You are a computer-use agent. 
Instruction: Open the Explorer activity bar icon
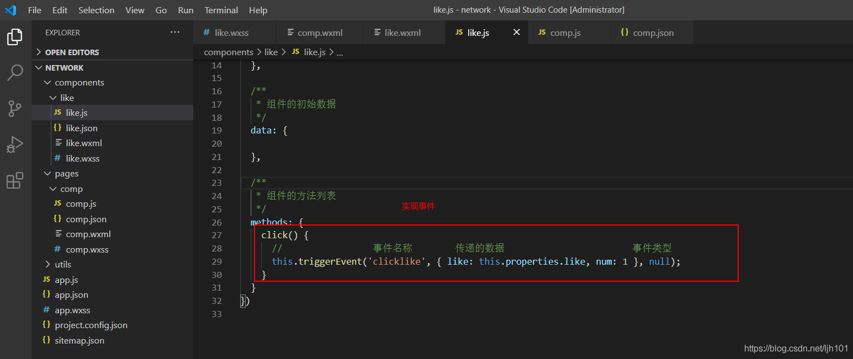(15, 37)
